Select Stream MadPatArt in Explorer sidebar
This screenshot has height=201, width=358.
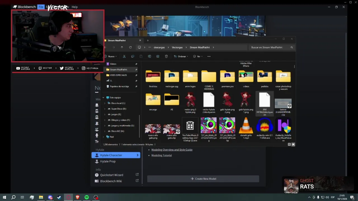(x=121, y=70)
